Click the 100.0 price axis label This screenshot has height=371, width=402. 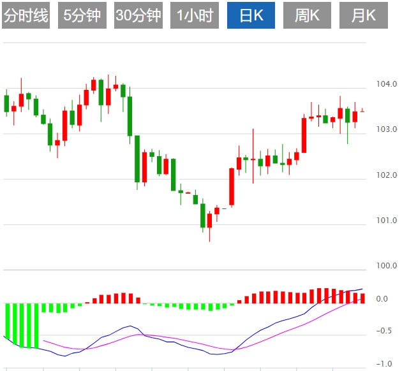(x=387, y=266)
